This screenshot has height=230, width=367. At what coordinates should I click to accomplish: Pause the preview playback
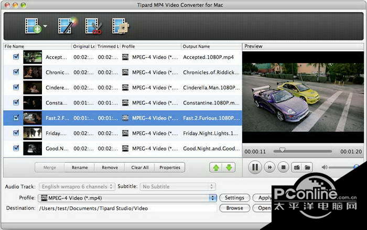255,168
